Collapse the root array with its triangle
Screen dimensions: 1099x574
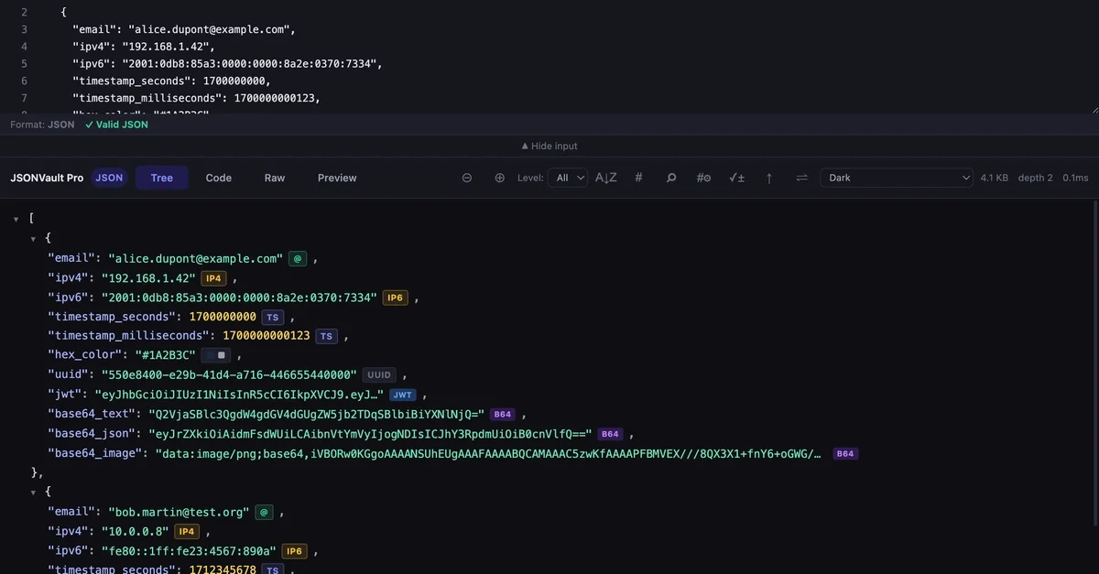coord(16,220)
